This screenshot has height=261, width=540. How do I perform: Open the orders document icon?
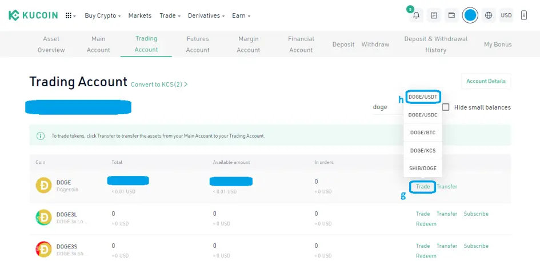click(434, 15)
